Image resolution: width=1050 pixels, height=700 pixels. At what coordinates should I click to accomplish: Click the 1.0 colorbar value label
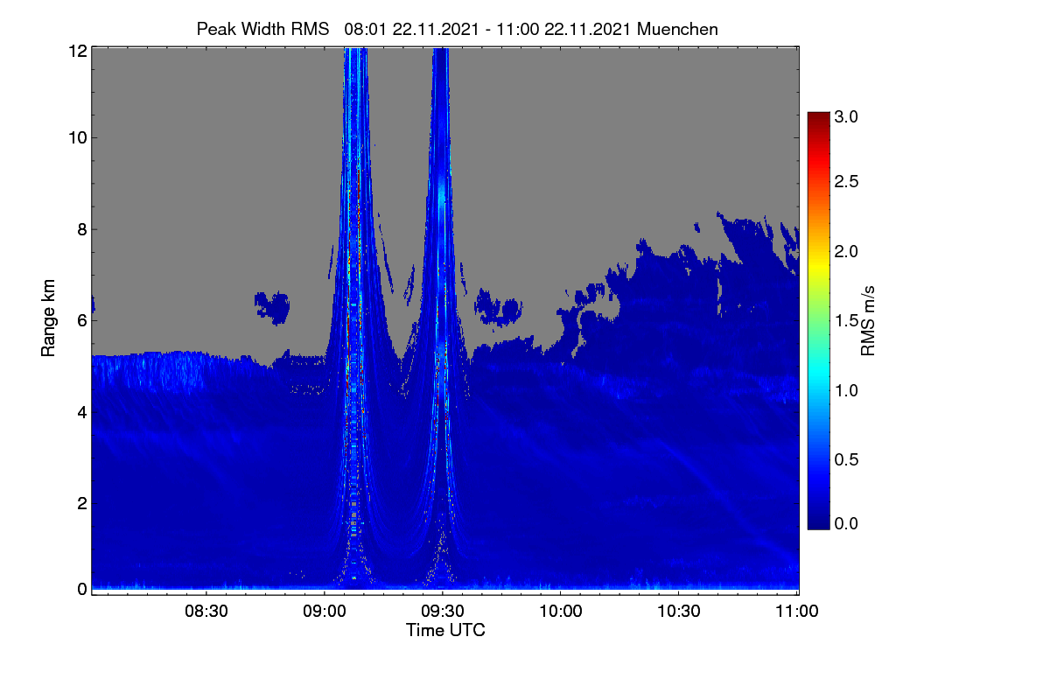[847, 389]
